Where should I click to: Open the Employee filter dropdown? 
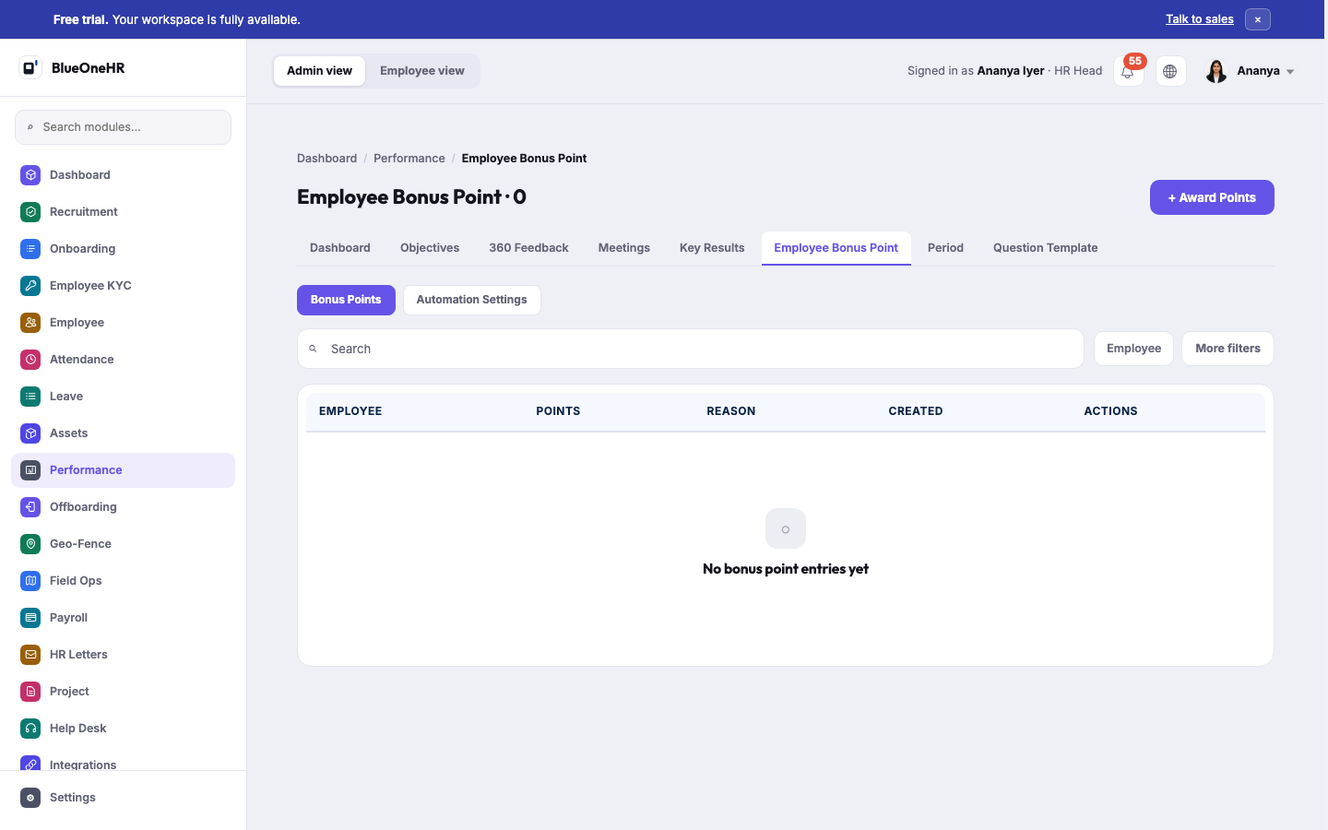click(1133, 349)
